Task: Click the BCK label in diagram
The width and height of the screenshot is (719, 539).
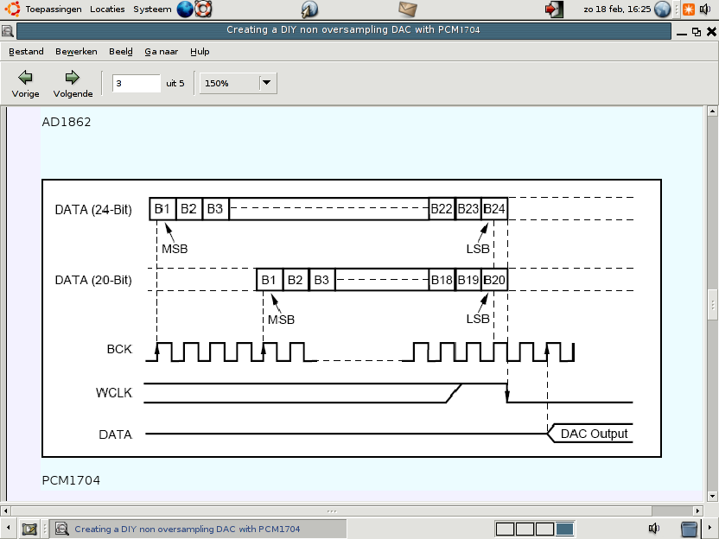Action: (x=119, y=349)
